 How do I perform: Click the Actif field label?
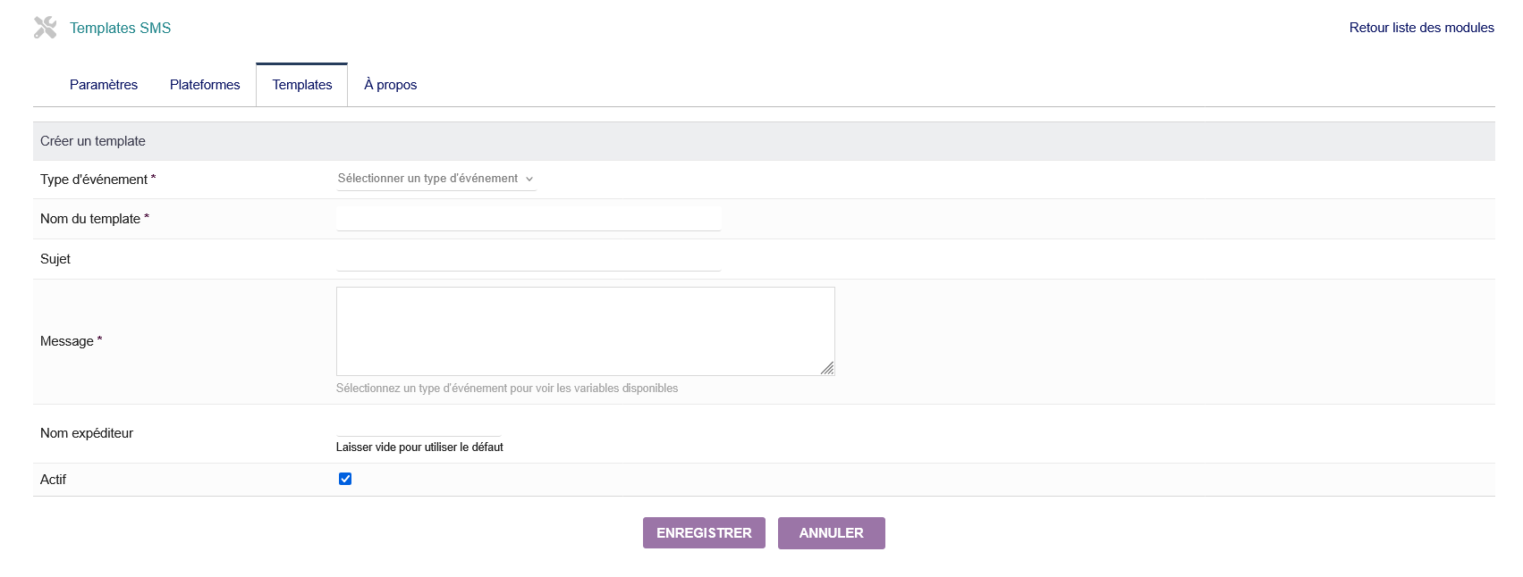click(54, 480)
